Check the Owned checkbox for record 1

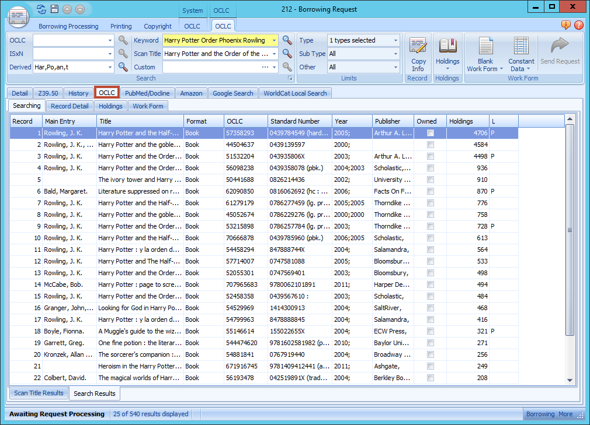pyautogui.click(x=430, y=133)
